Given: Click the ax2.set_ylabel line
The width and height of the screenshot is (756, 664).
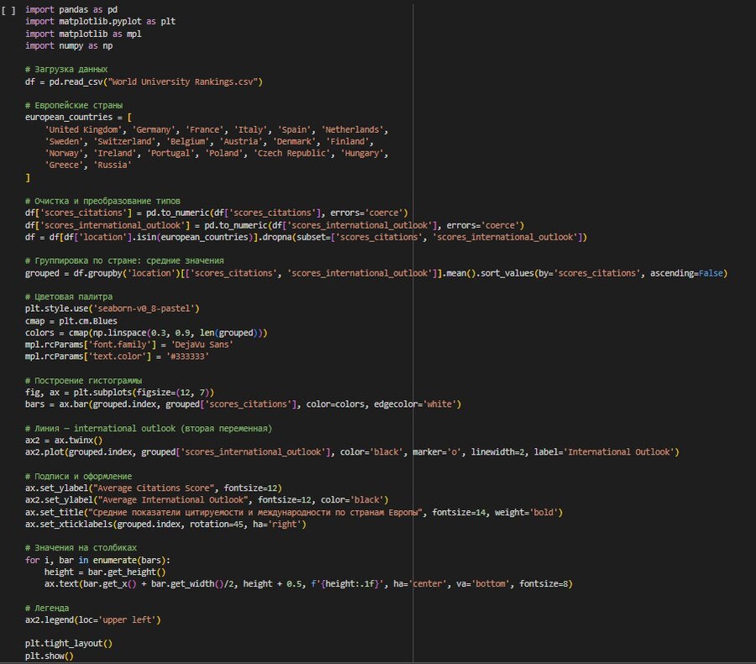Looking at the screenshot, I should [207, 499].
